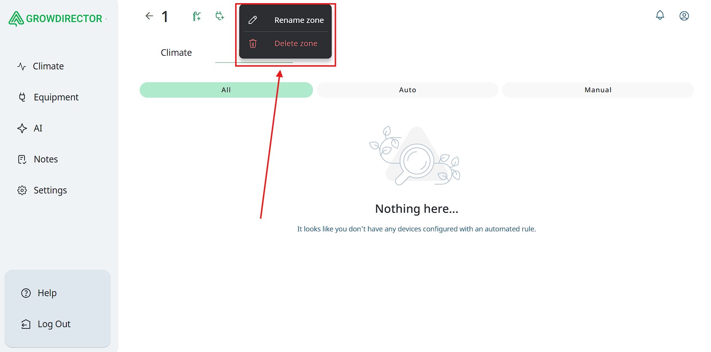Click the Log Out button
Image resolution: width=711 pixels, height=352 pixels.
pyautogui.click(x=54, y=324)
